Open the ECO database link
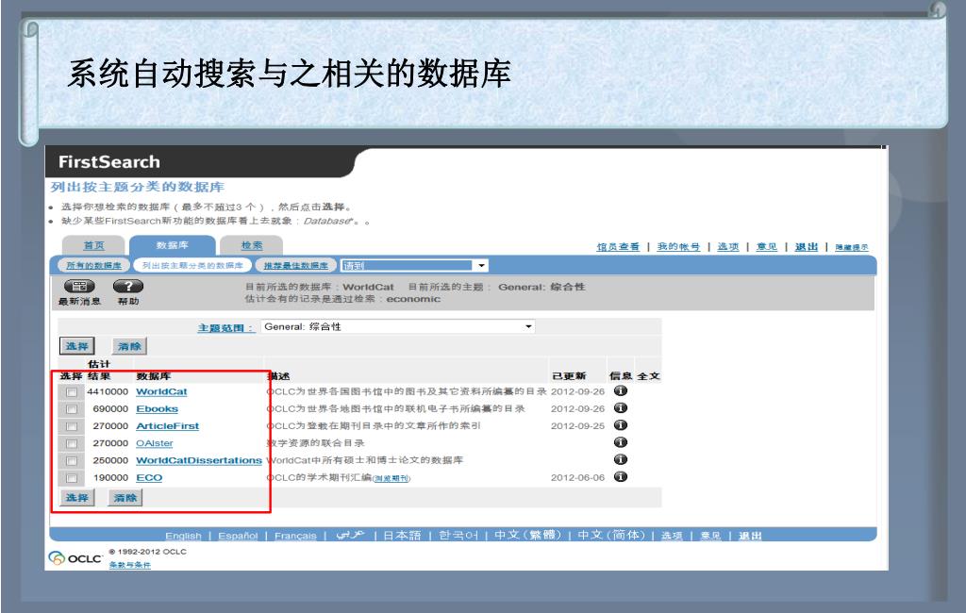This screenshot has height=613, width=966. tap(149, 478)
